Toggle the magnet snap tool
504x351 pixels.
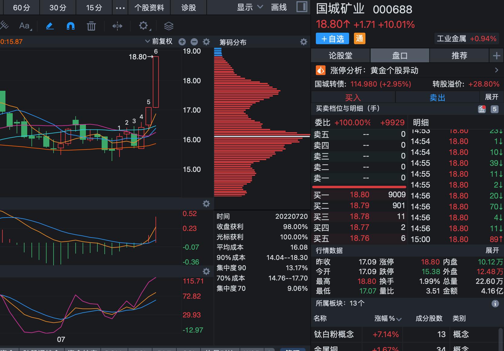pyautogui.click(x=70, y=26)
